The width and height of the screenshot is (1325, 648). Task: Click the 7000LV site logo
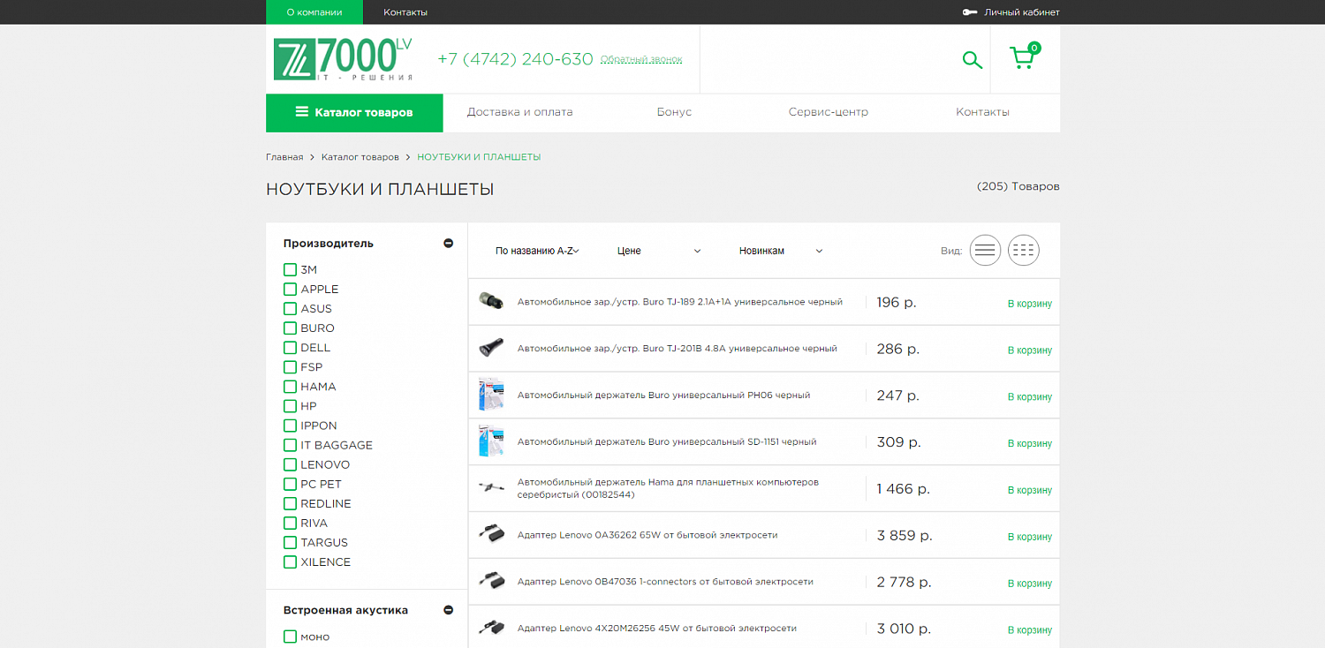tap(343, 59)
